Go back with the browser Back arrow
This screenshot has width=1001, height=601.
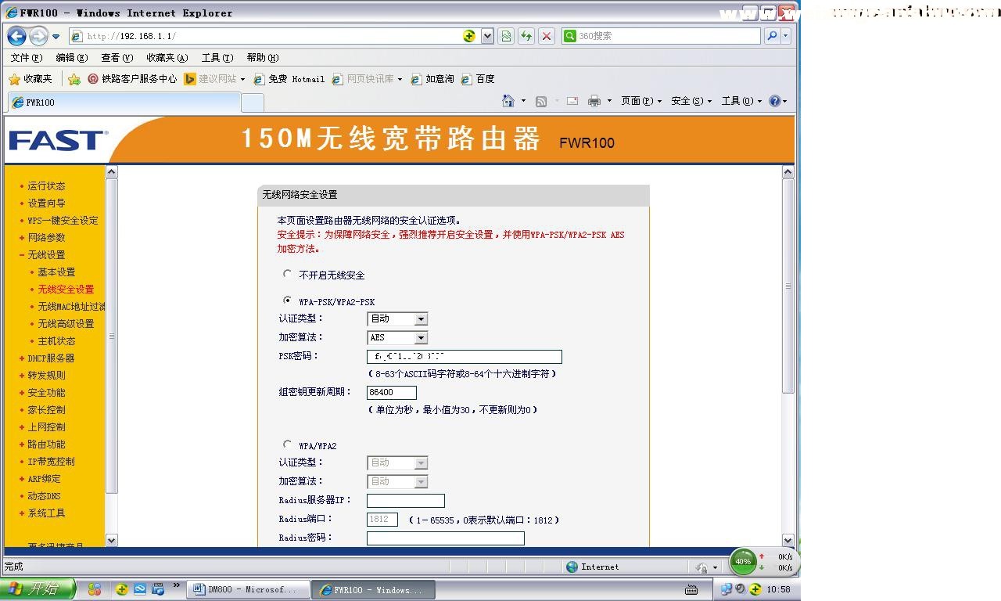16,36
